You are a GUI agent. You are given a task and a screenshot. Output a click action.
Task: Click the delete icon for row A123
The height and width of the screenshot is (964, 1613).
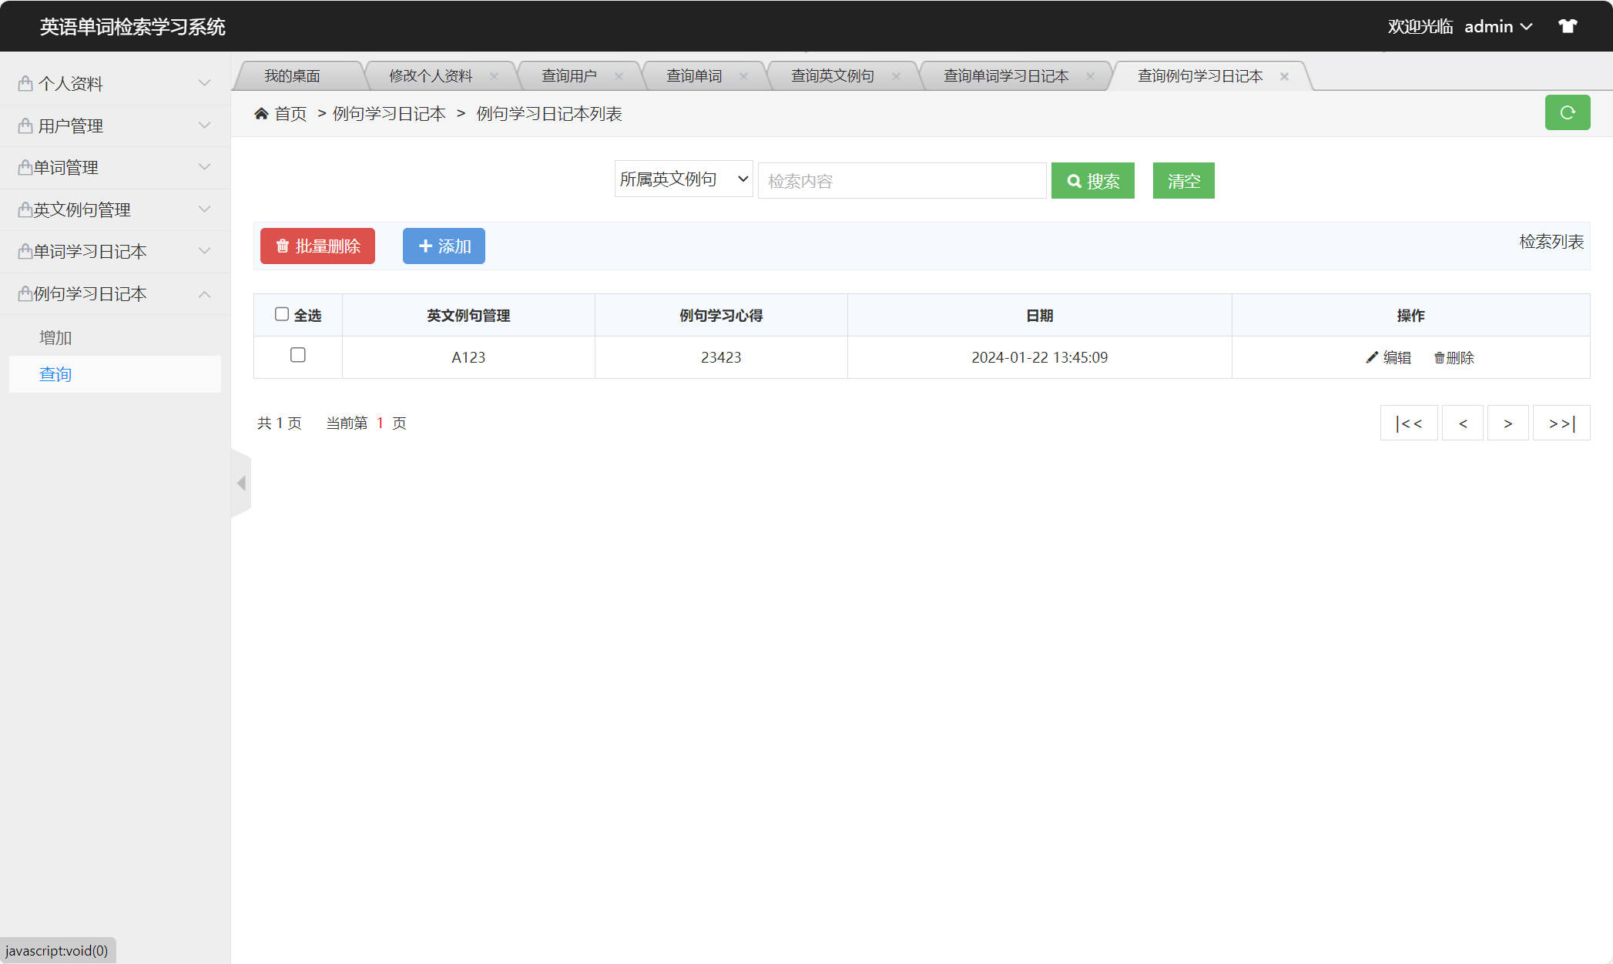1440,357
